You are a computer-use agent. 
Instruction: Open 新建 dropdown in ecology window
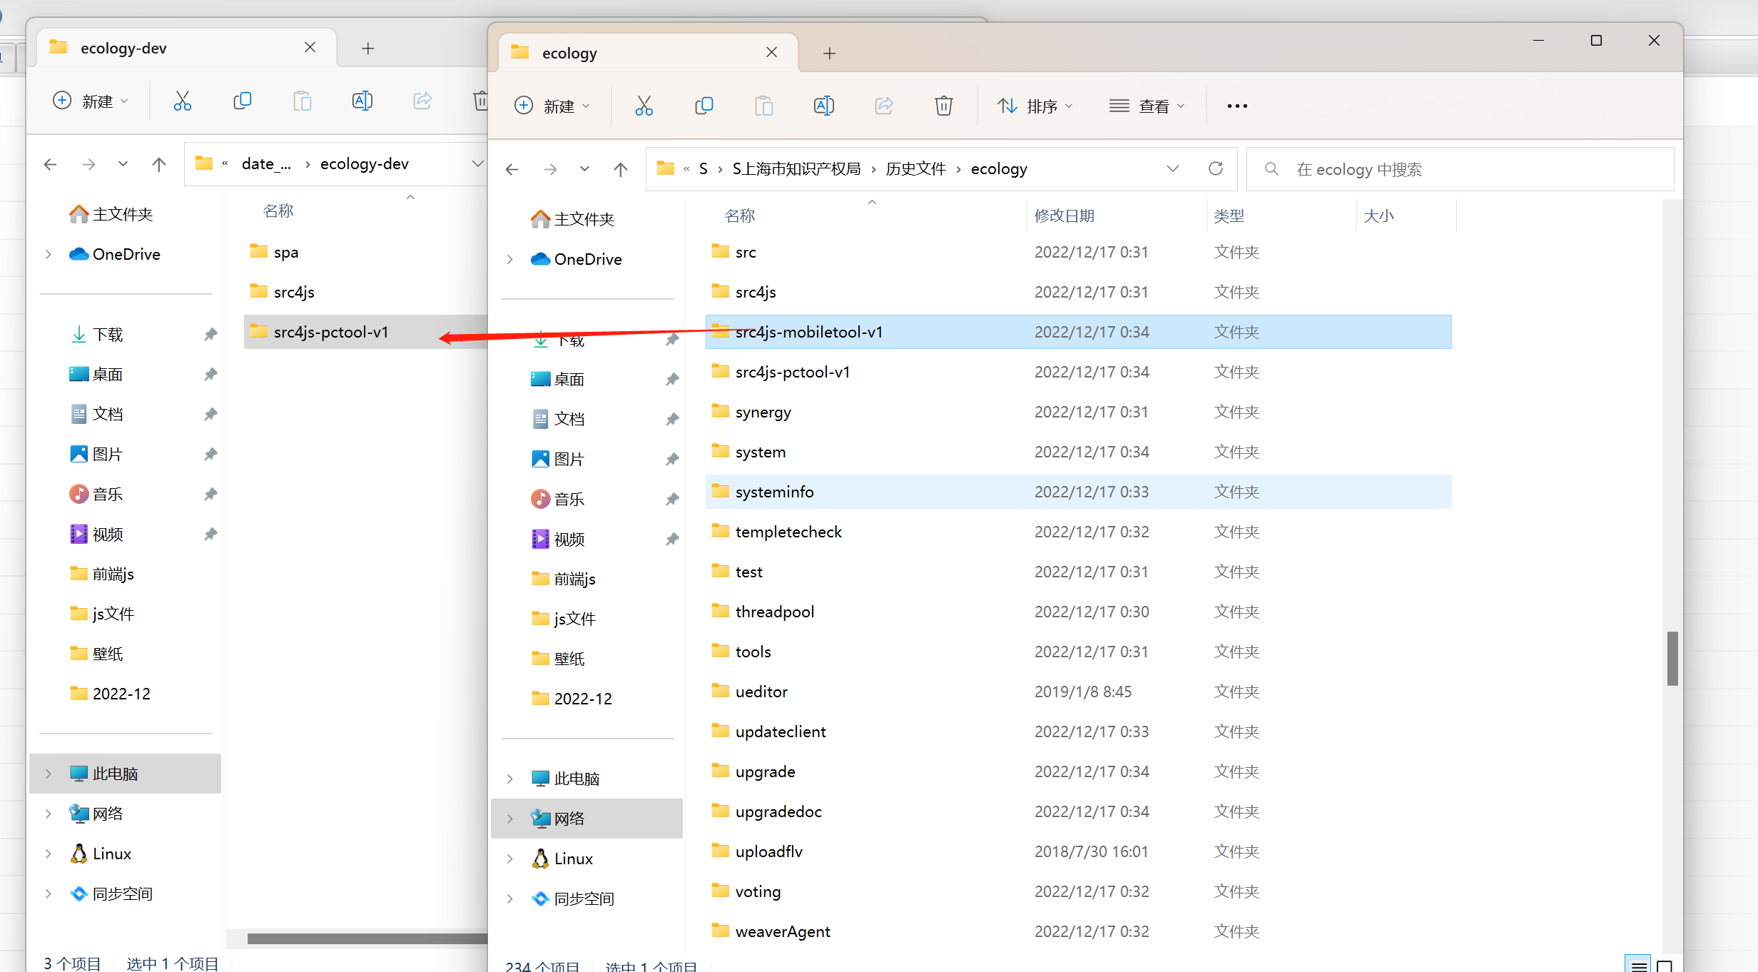point(552,106)
